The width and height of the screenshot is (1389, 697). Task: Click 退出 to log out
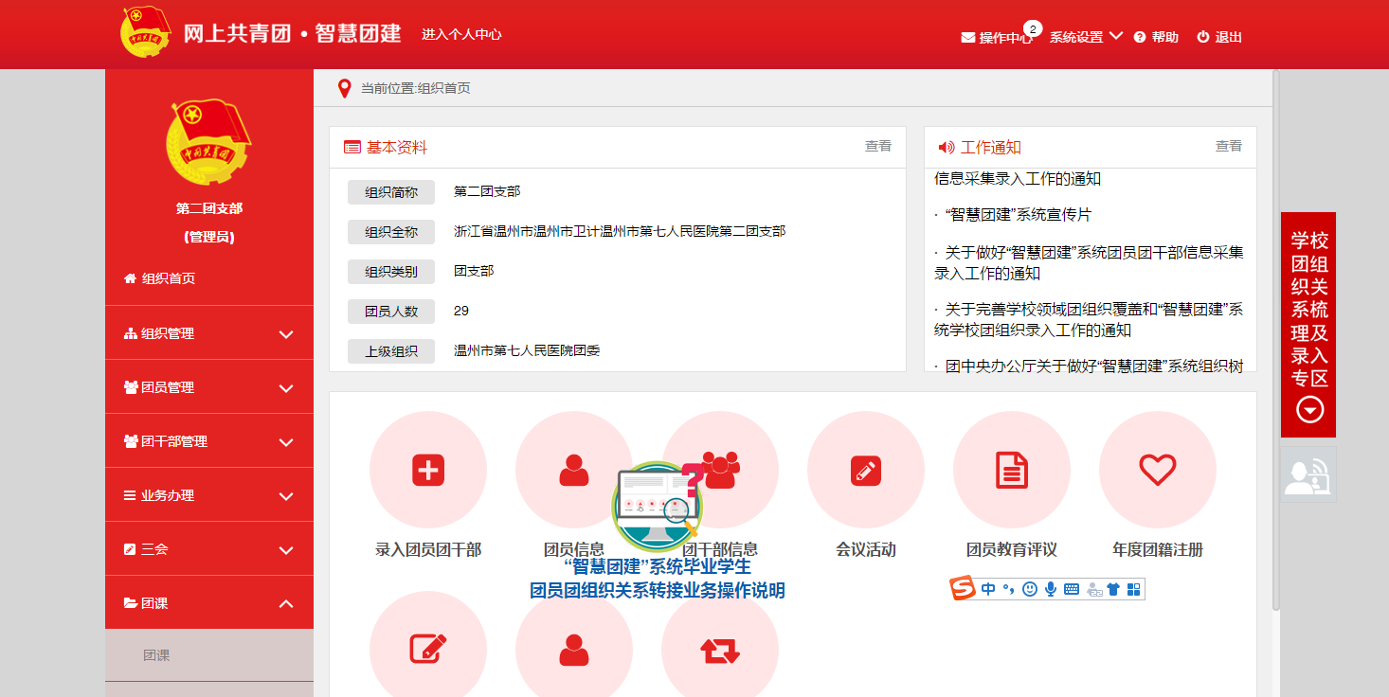(x=1220, y=37)
